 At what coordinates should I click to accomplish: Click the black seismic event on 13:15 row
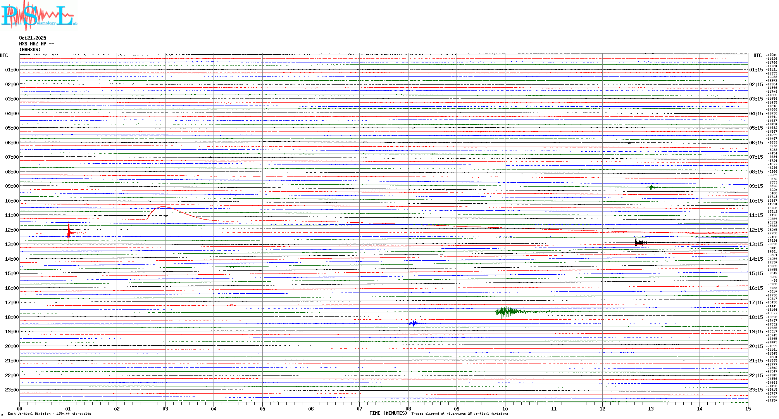click(639, 242)
